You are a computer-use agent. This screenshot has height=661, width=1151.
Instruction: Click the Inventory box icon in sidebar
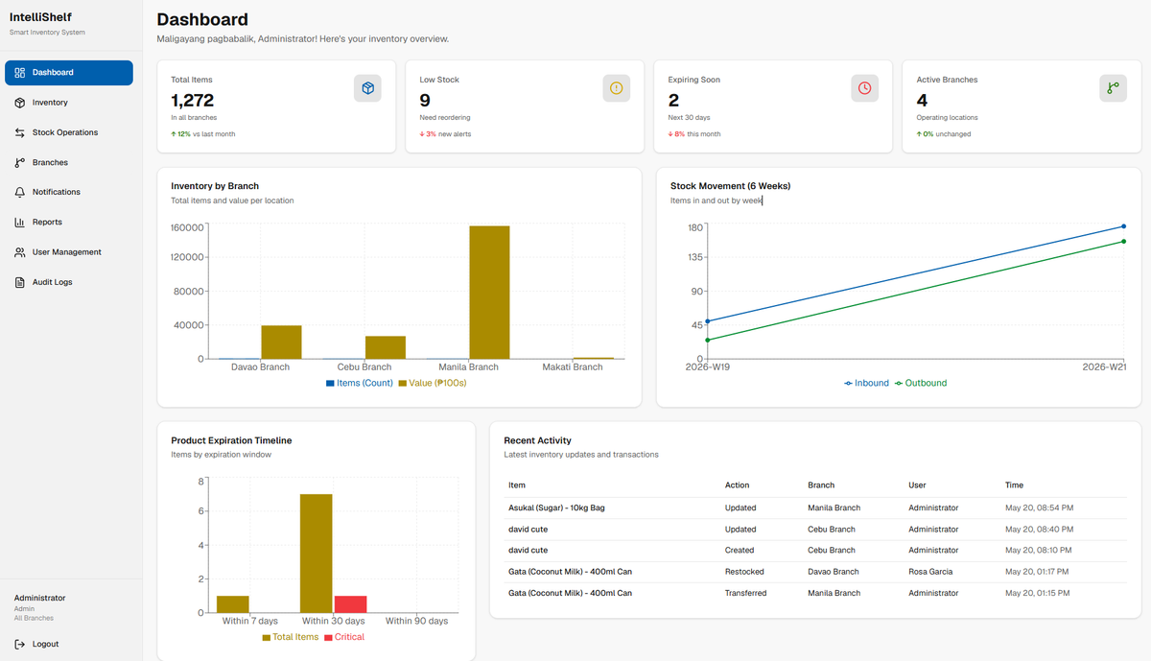tap(20, 103)
